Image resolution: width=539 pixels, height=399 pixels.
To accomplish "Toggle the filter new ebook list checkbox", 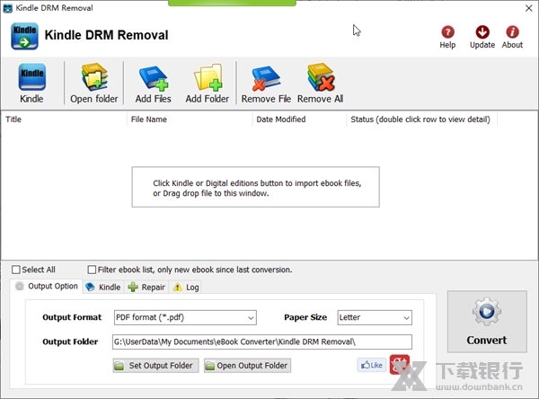I will (92, 270).
